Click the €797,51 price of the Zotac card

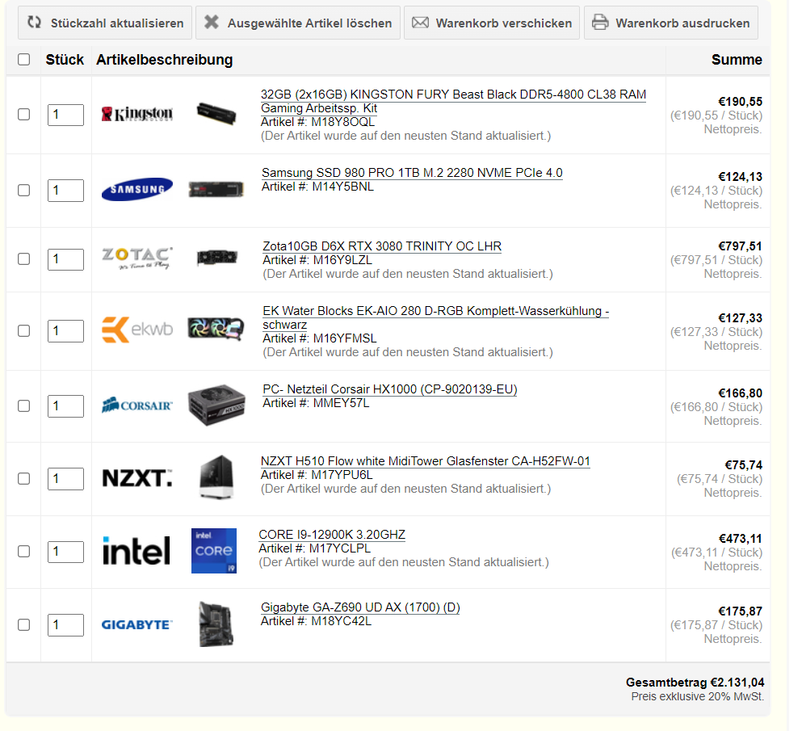coord(740,246)
